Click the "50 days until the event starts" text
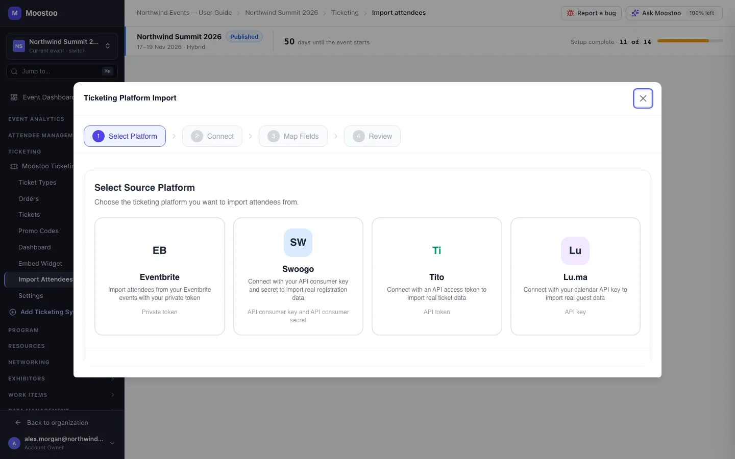The image size is (735, 459). [327, 42]
